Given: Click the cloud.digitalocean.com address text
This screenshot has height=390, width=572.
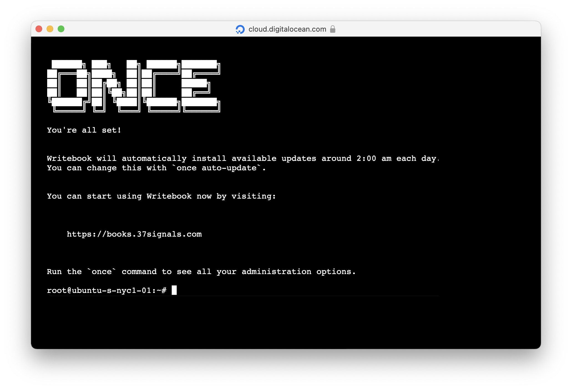Looking at the screenshot, I should [287, 29].
